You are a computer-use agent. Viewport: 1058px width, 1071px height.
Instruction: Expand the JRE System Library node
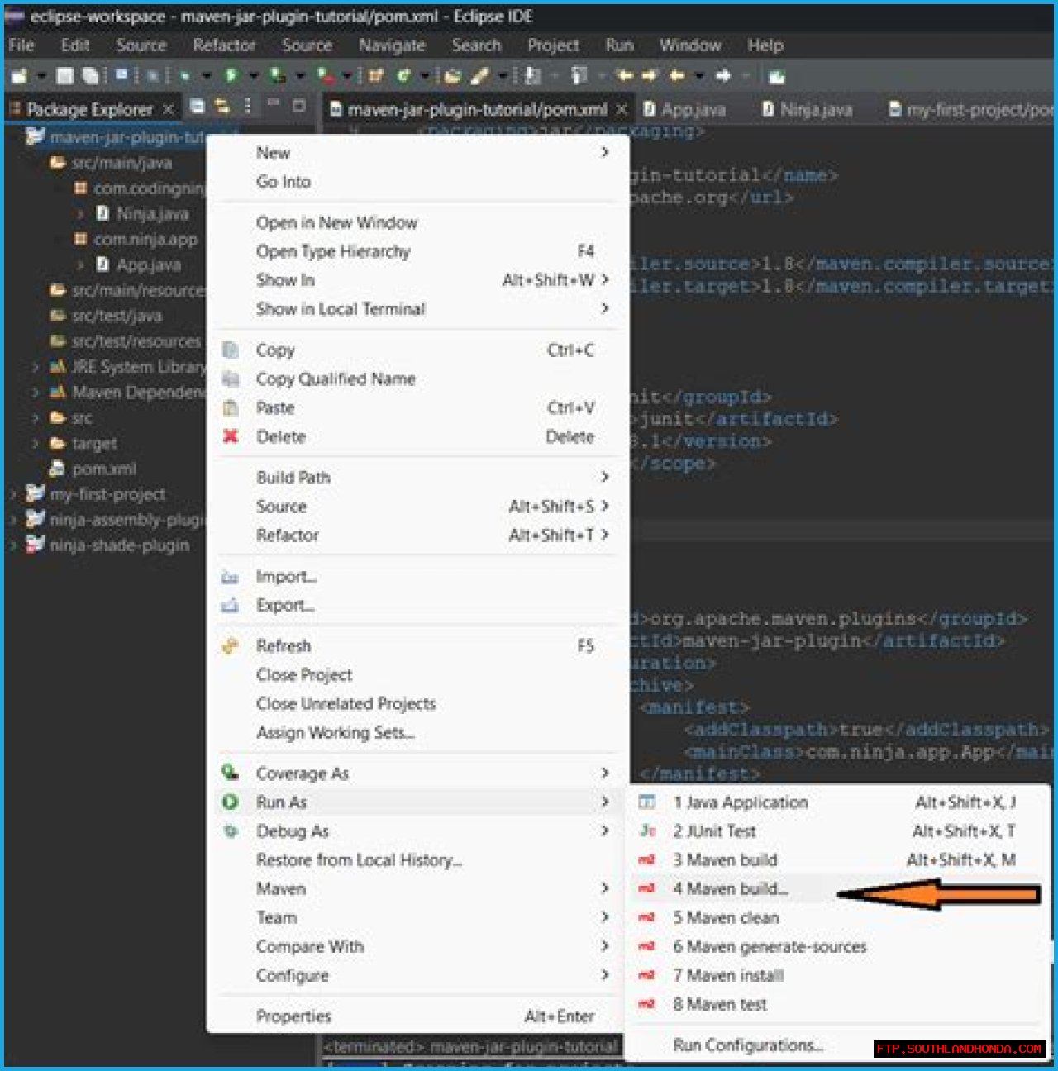pyautogui.click(x=35, y=367)
